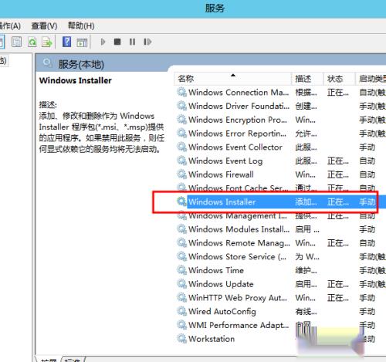Viewport: 386px width, 362px height.
Task: Select Windows Modules Installer service
Action: click(x=281, y=229)
